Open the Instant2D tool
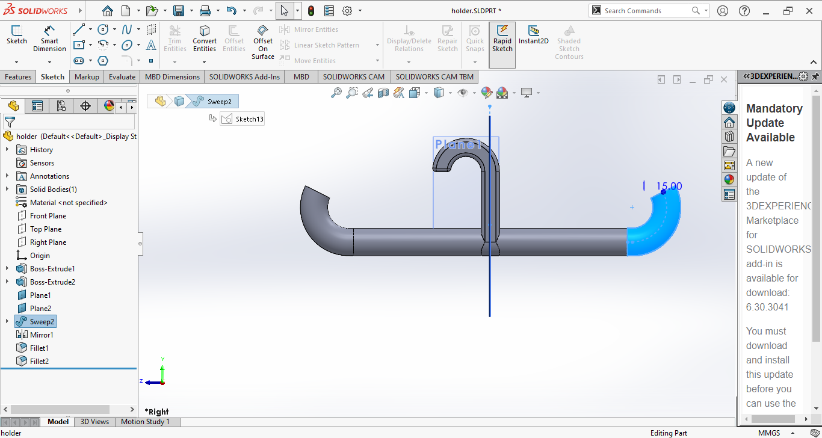 533,35
